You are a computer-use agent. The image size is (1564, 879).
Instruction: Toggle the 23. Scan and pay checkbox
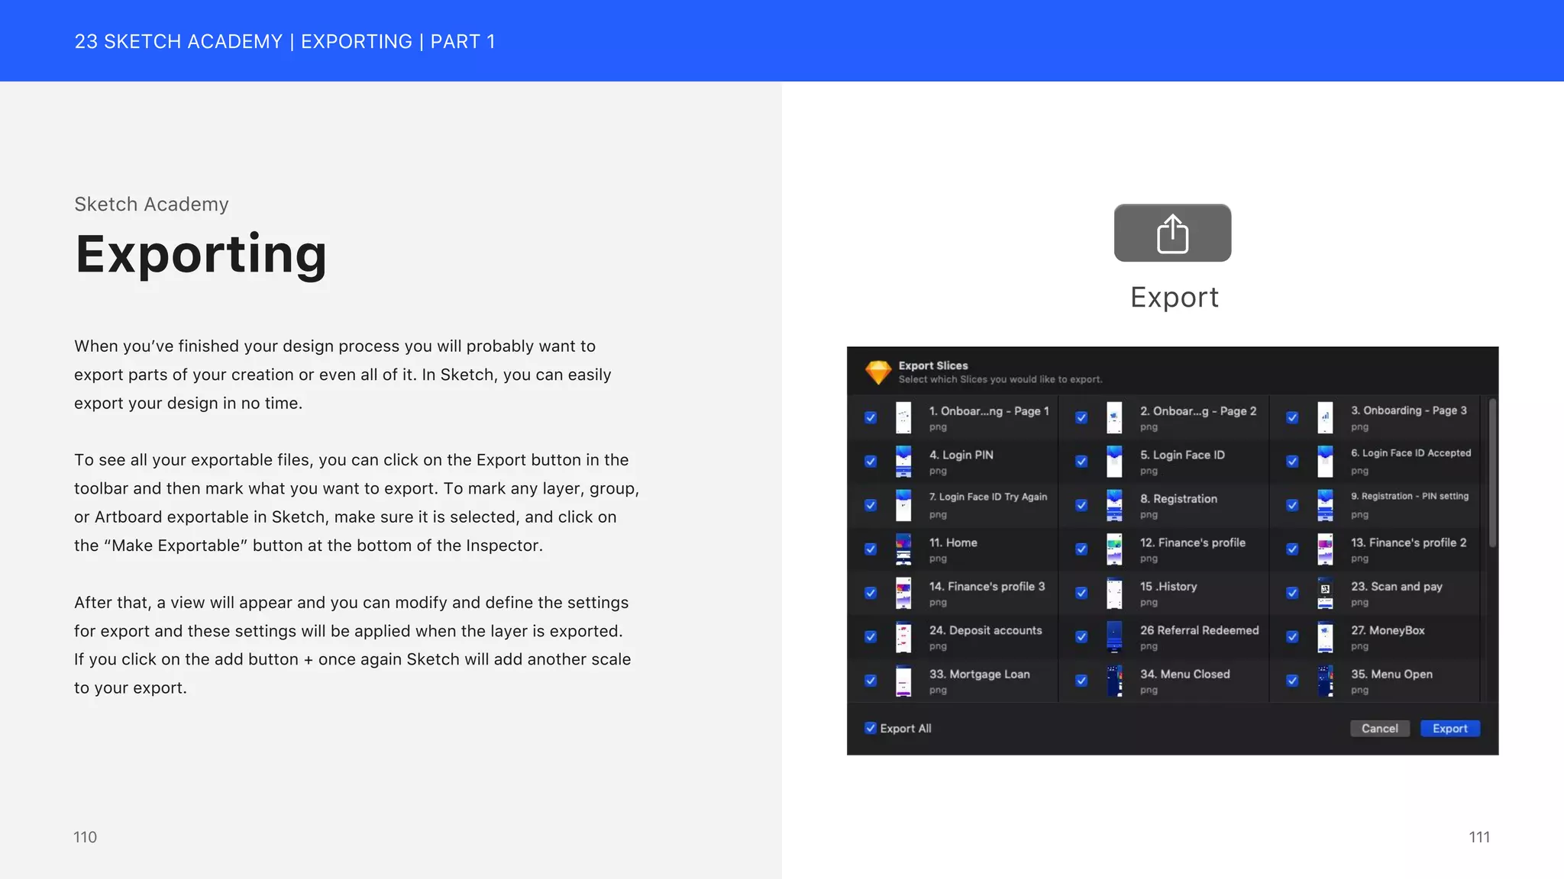click(1292, 593)
